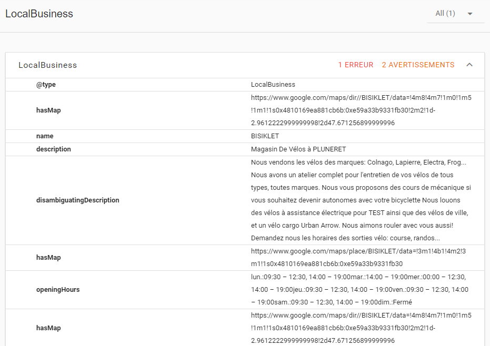490x346 pixels.
Task: Collapse the LocalBusiness card chevron
Action: (469, 65)
